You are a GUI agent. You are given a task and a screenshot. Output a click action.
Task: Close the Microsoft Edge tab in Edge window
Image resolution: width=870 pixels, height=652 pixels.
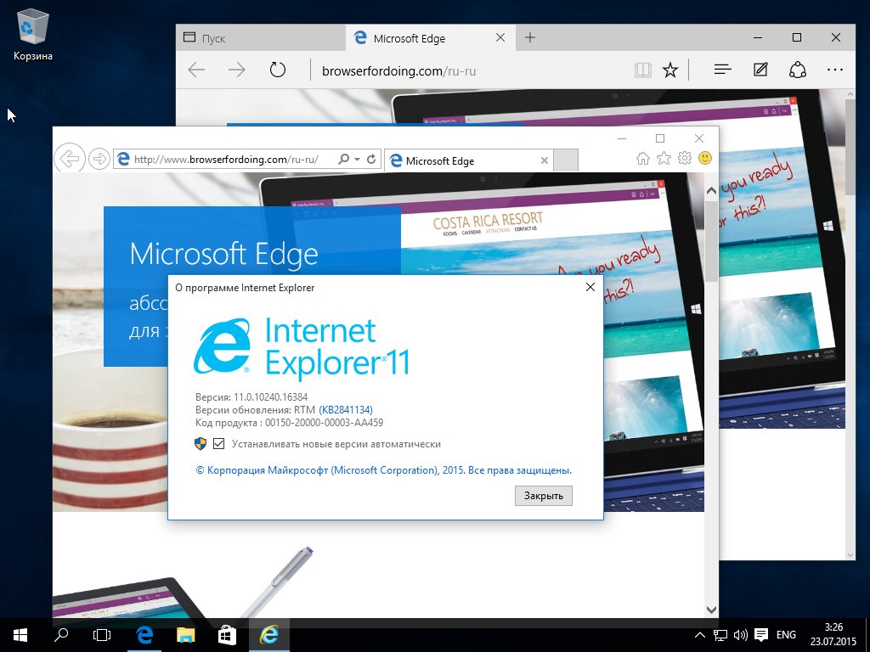point(500,37)
